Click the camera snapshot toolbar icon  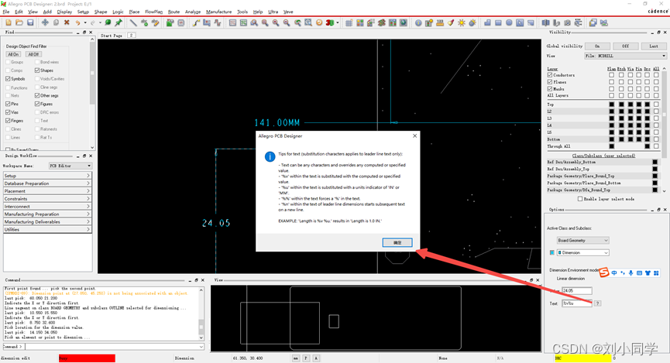pyautogui.click(x=567, y=22)
